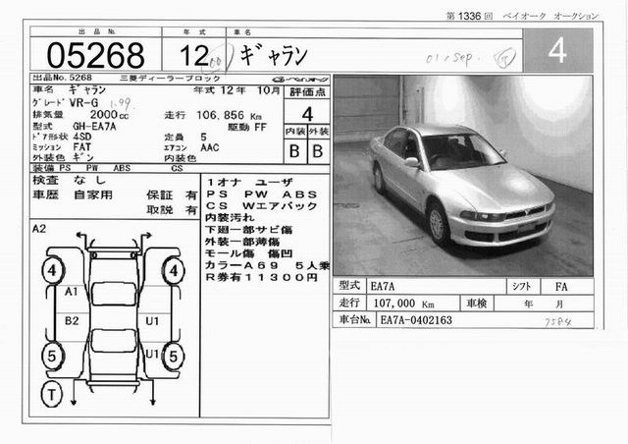The width and height of the screenshot is (628, 444).
Task: Click the rear-left tire circle "5"
Action: click(x=52, y=356)
